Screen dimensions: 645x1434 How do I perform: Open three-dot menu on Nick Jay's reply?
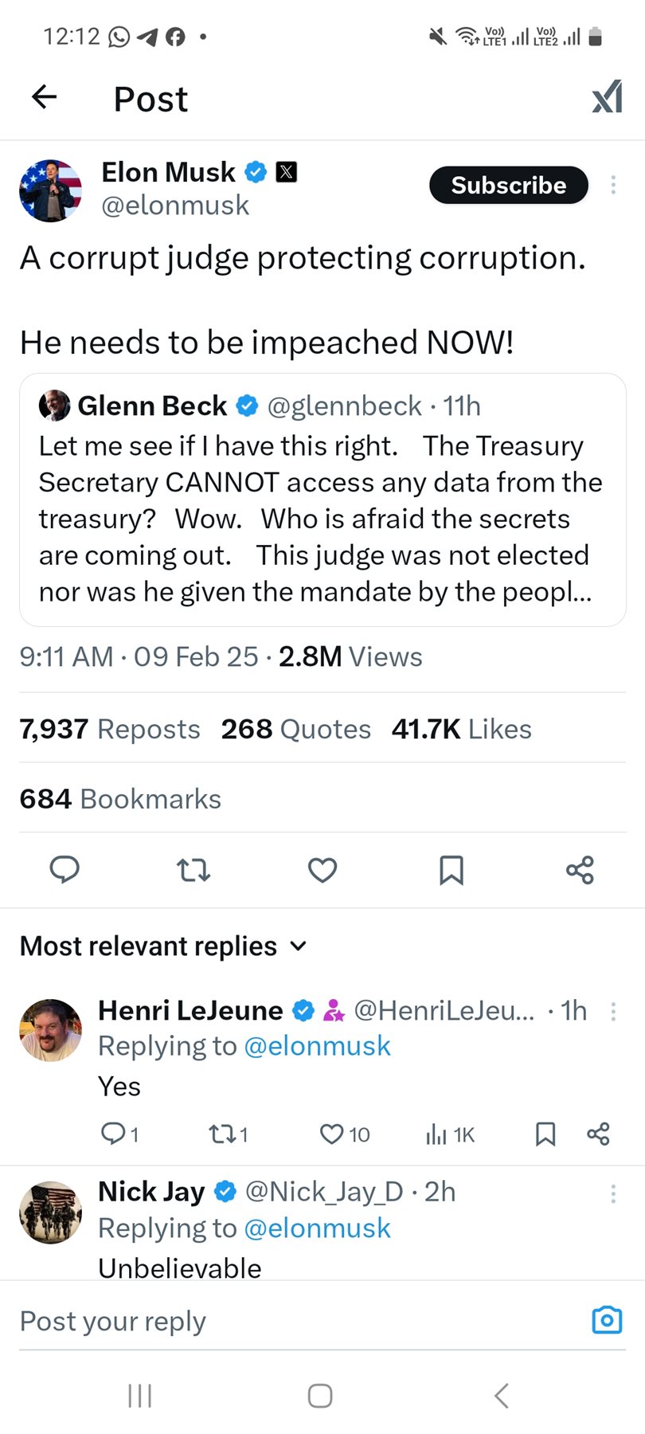613,1193
